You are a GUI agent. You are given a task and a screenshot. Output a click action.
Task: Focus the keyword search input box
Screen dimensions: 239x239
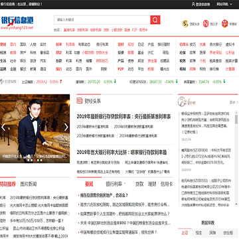(x=102, y=20)
